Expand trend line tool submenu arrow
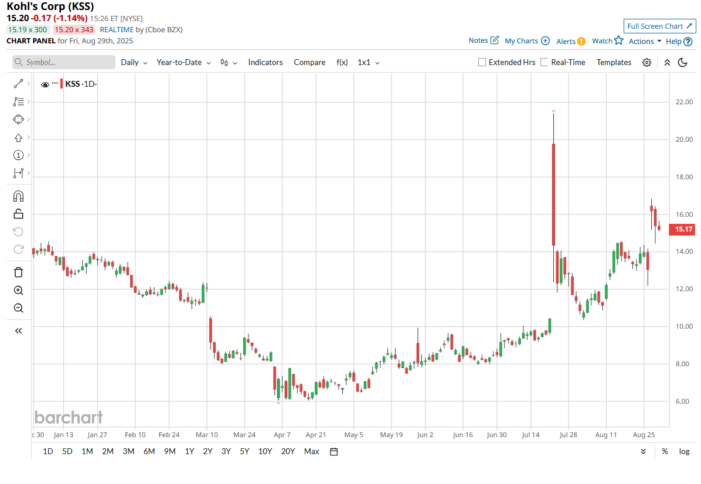Screen dimensions: 701x484 [x=28, y=84]
